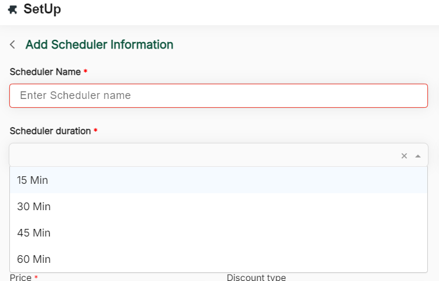439x281 pixels.
Task: Click the pin icon beside SetUp
Action: (x=13, y=10)
